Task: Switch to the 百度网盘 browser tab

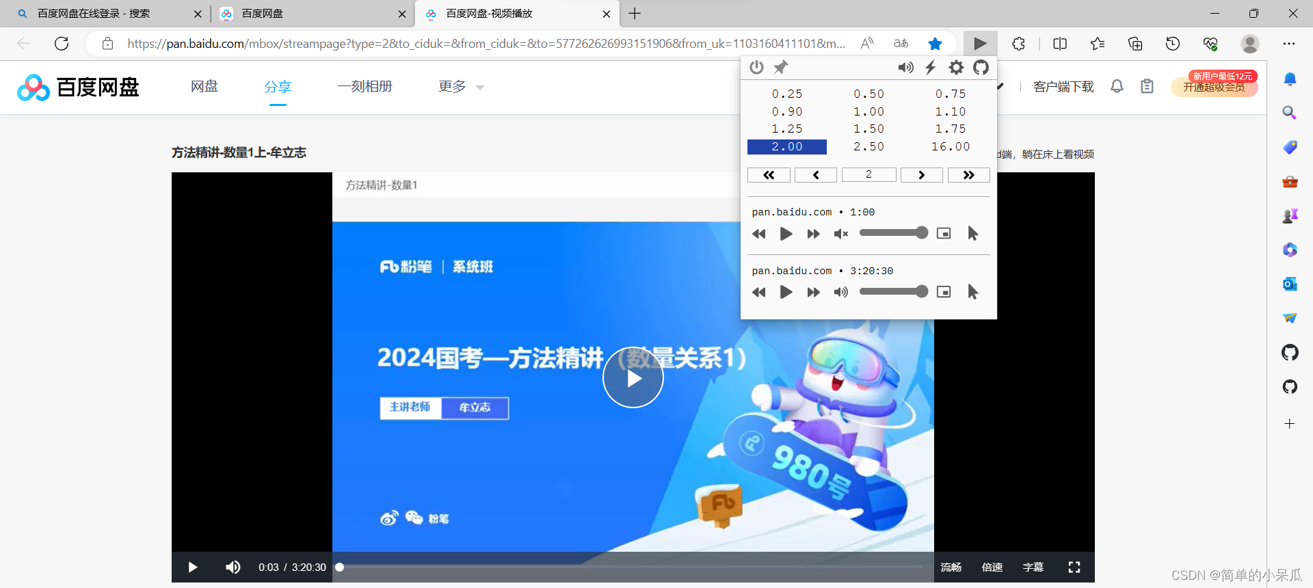Action: click(313, 14)
